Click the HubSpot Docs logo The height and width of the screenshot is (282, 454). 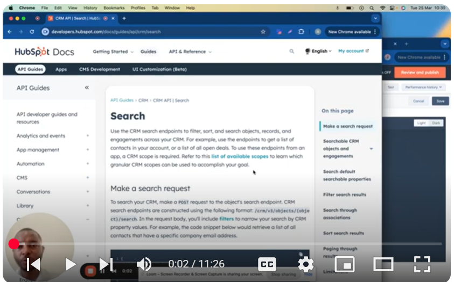pyautogui.click(x=44, y=52)
